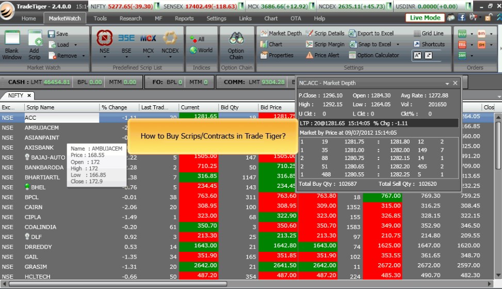Close the NC.ACC Market Depth panel

(455, 83)
